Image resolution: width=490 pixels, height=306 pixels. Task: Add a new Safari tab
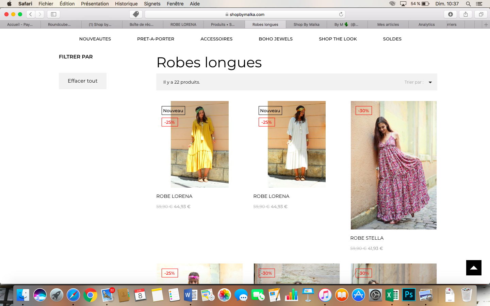[486, 24]
